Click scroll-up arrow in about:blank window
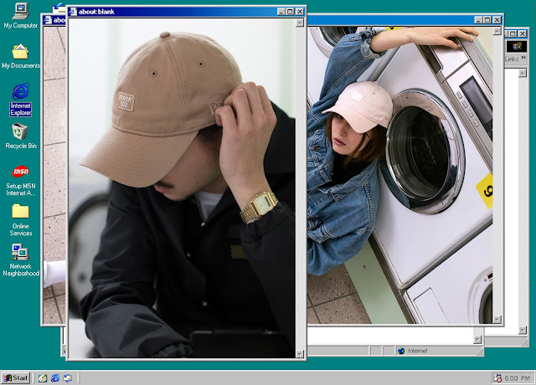The width and height of the screenshot is (536, 385). point(300,23)
